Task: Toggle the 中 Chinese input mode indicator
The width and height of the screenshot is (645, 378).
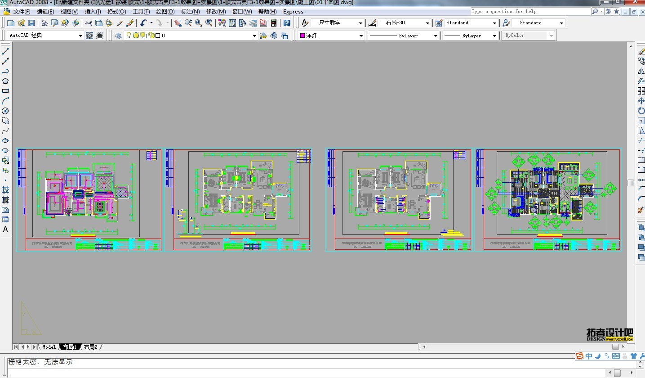Action: [589, 356]
